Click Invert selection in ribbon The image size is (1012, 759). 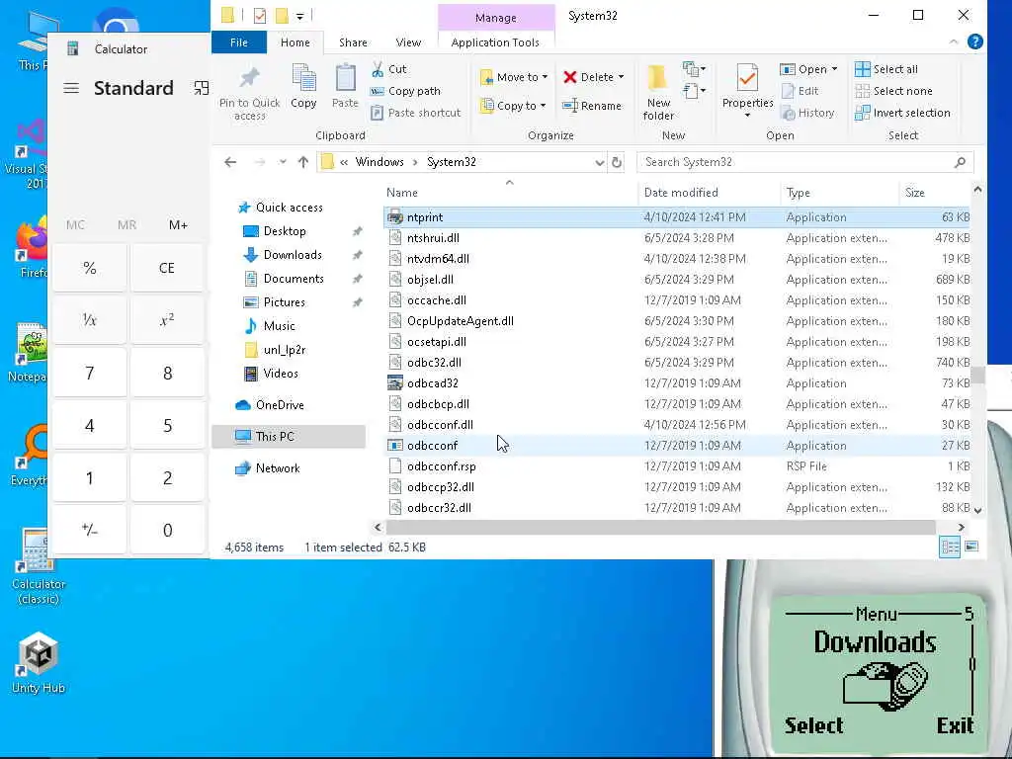[902, 113]
